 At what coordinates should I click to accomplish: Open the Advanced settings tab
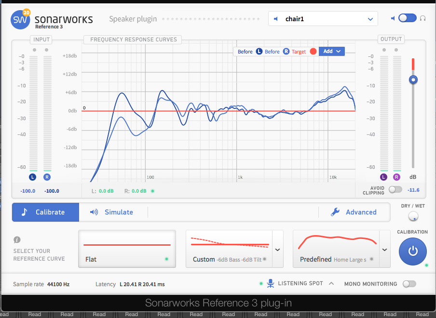pos(354,212)
